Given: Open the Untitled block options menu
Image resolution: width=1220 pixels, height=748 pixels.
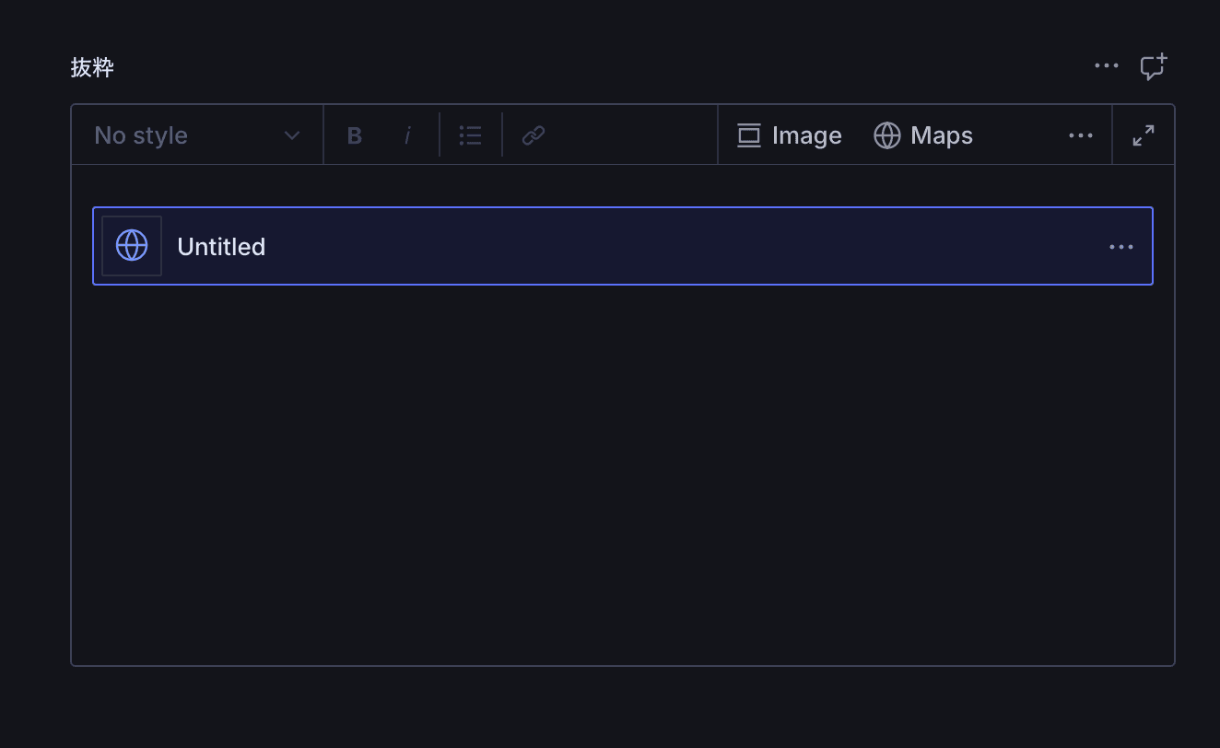Looking at the screenshot, I should click(x=1121, y=247).
